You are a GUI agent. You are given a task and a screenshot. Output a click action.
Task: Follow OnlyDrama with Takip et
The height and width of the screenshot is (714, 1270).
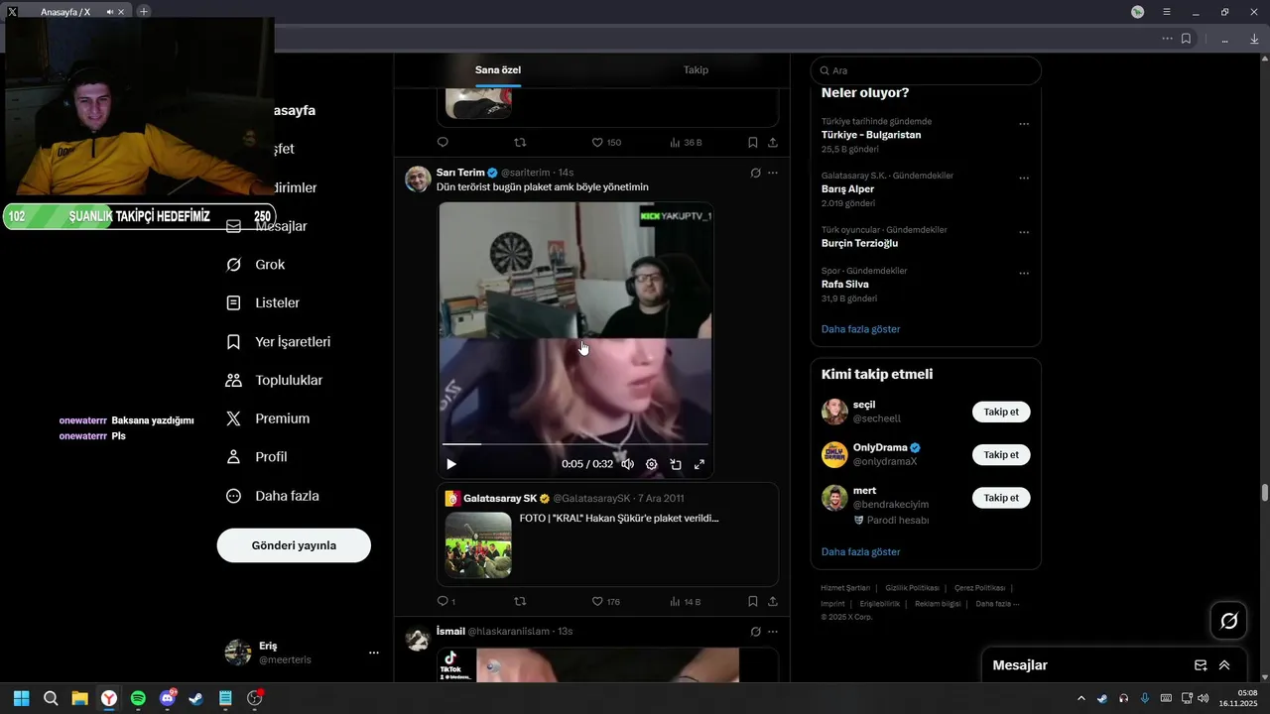[x=1001, y=455]
